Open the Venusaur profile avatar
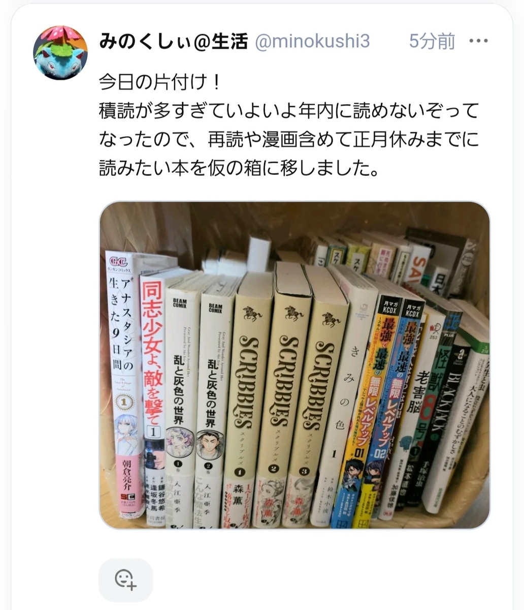 click(60, 53)
